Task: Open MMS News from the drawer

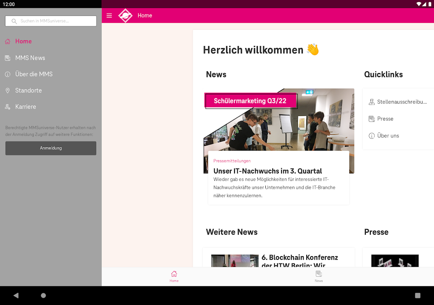Action: click(30, 58)
